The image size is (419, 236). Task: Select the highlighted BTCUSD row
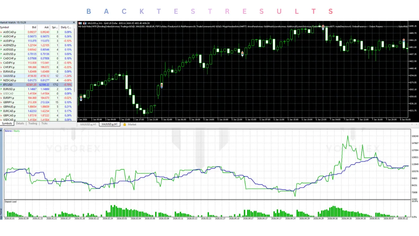(36, 85)
